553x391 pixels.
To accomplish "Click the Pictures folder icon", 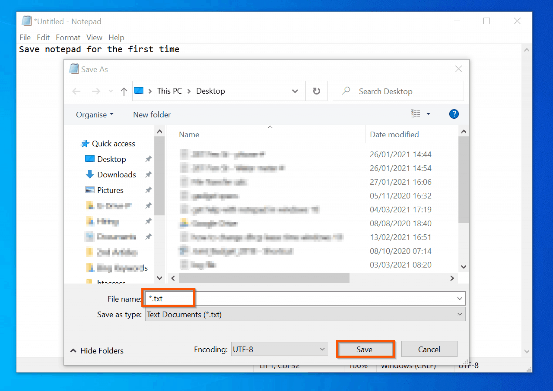I will pos(90,190).
